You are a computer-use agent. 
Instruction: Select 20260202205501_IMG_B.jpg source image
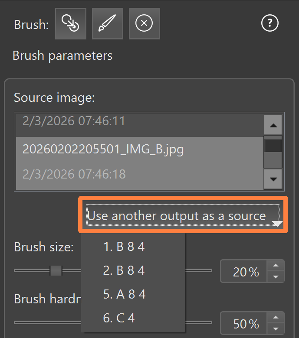point(103,149)
